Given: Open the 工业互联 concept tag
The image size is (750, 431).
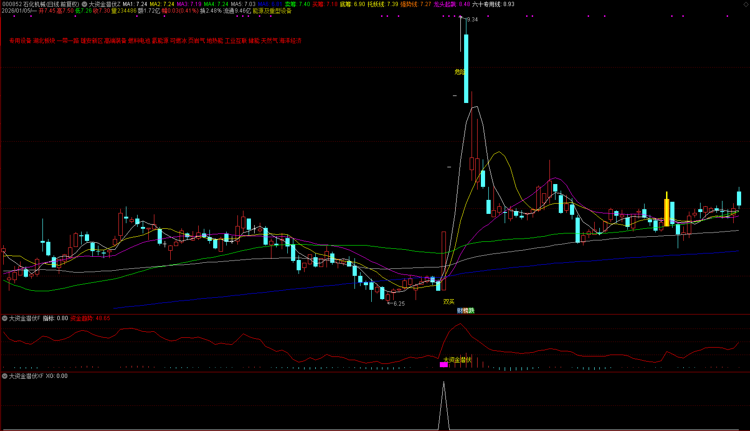Looking at the screenshot, I should pyautogui.click(x=236, y=41).
